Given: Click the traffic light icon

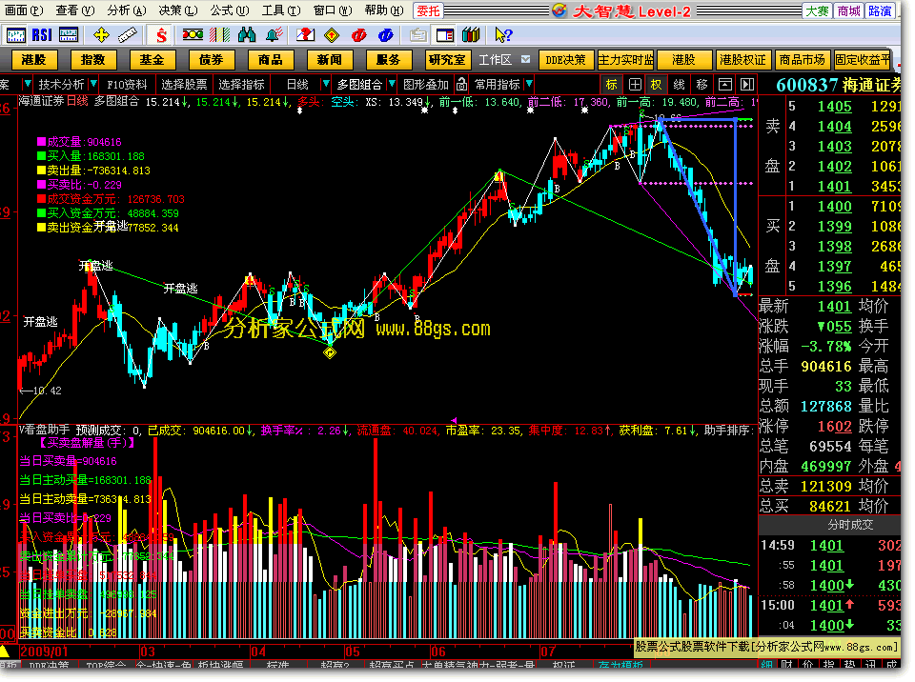Looking at the screenshot, I should [193, 35].
